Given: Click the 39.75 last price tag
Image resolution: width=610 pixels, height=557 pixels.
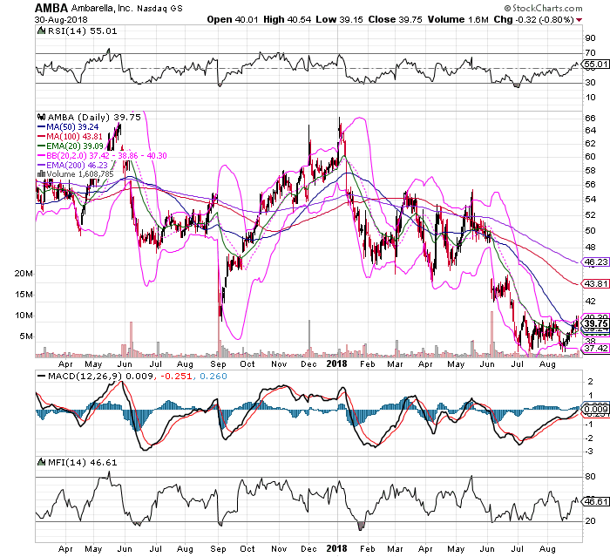Looking at the screenshot, I should coord(595,323).
